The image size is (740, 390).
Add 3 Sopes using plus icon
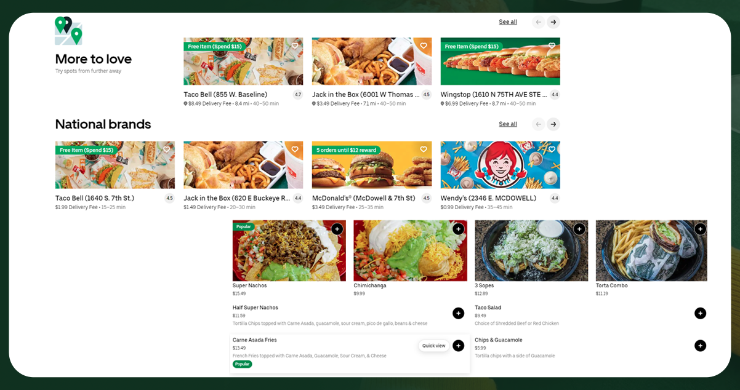click(x=579, y=229)
